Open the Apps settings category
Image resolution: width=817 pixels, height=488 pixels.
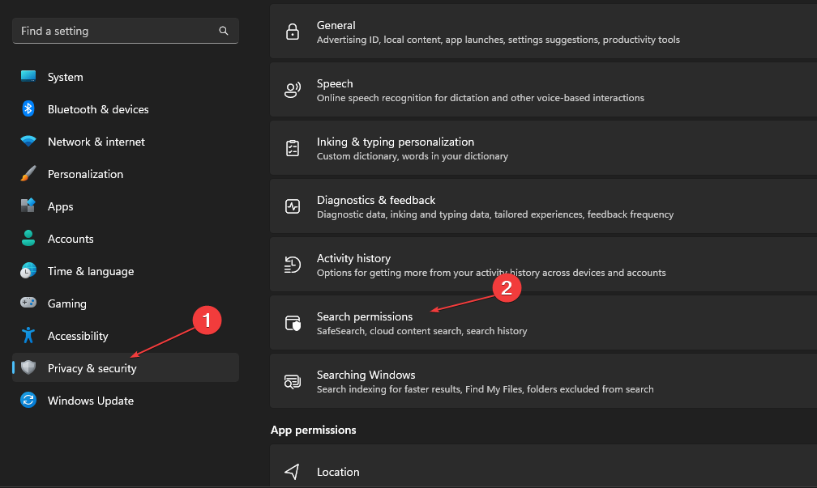(60, 206)
